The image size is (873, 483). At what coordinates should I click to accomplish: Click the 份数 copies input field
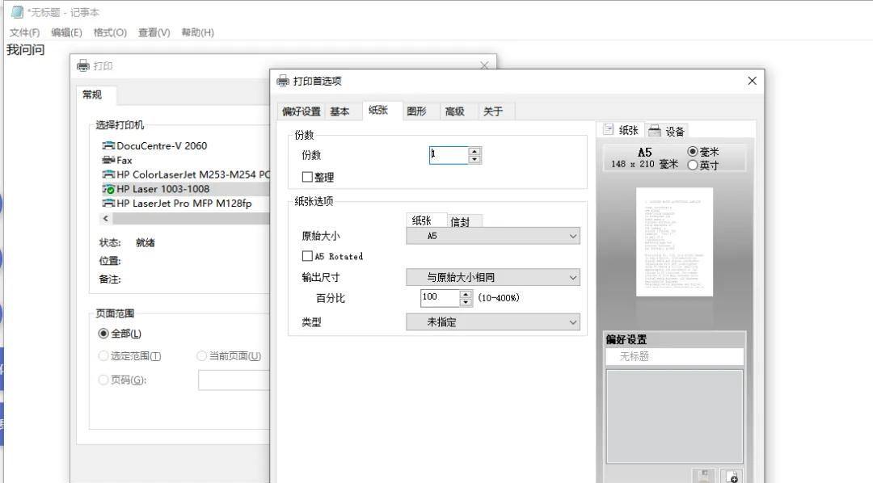tap(449, 155)
